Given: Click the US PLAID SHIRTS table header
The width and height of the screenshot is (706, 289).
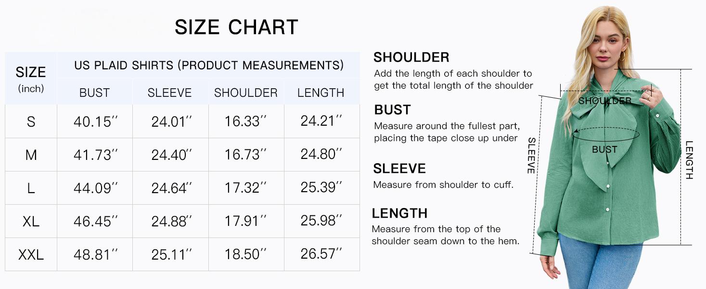Looking at the screenshot, I should [x=209, y=66].
